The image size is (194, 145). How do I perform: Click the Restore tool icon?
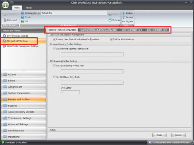point(123,17)
